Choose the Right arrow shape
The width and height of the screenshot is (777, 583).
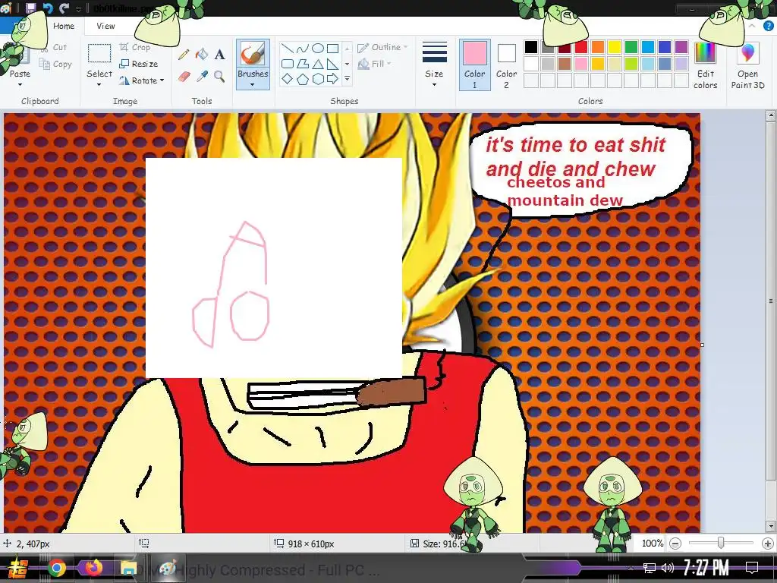pos(332,78)
